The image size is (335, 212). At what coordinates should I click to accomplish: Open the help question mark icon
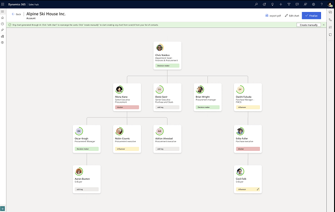322,4
